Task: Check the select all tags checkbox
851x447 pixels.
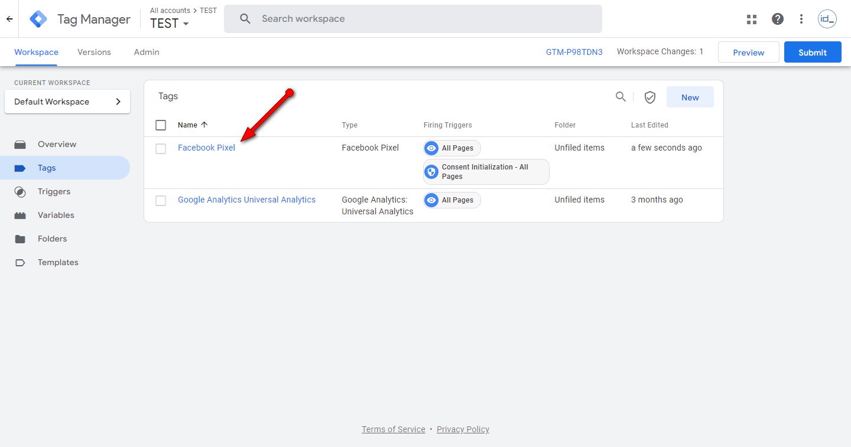Action: pyautogui.click(x=161, y=125)
